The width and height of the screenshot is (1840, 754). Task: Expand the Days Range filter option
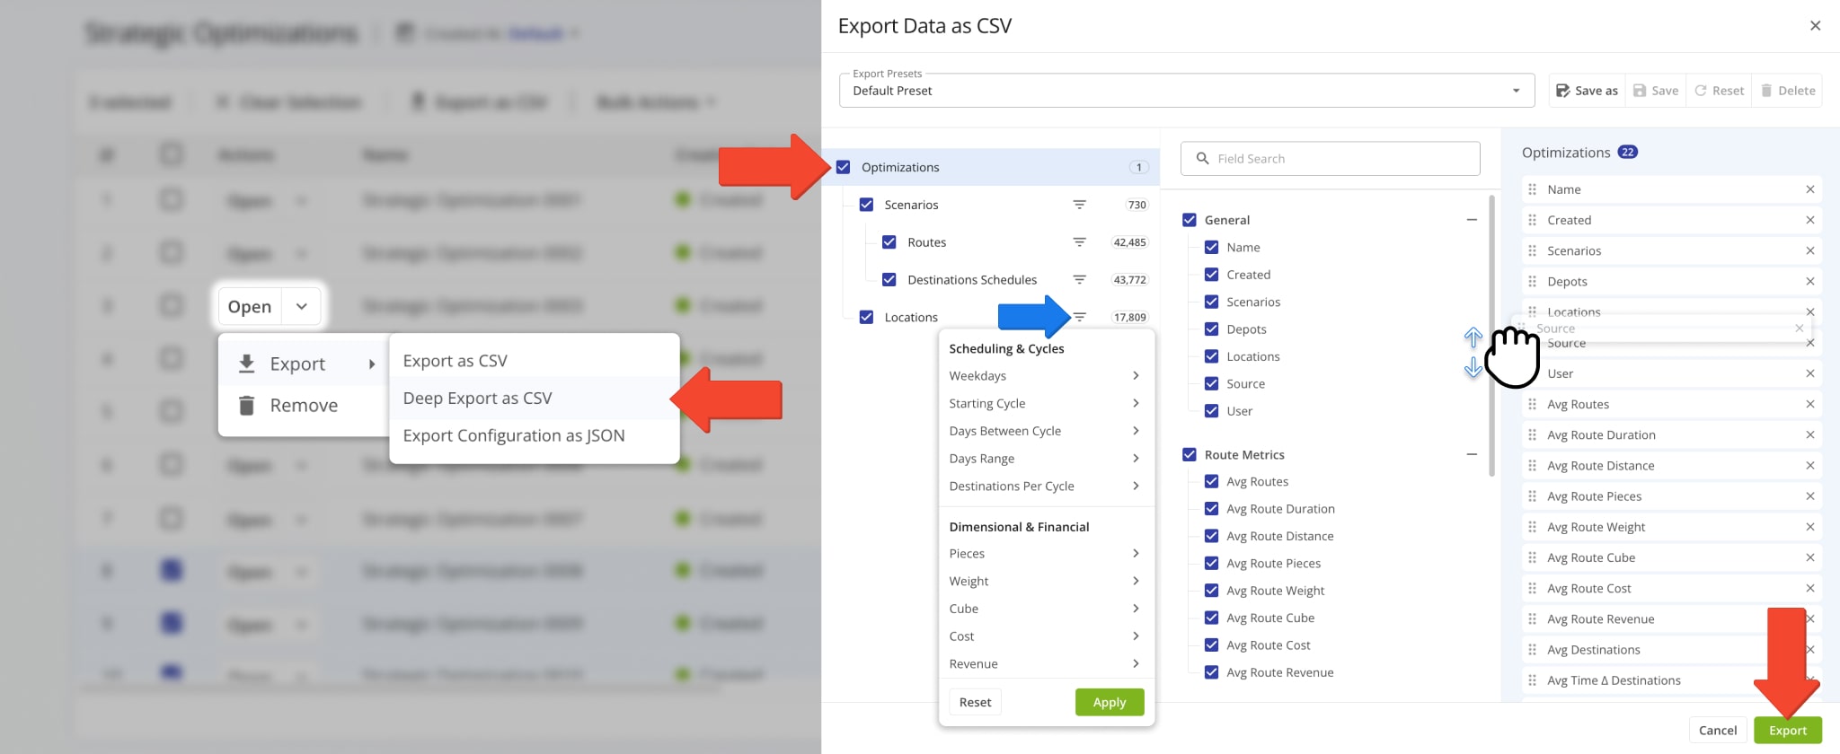tap(1045, 459)
